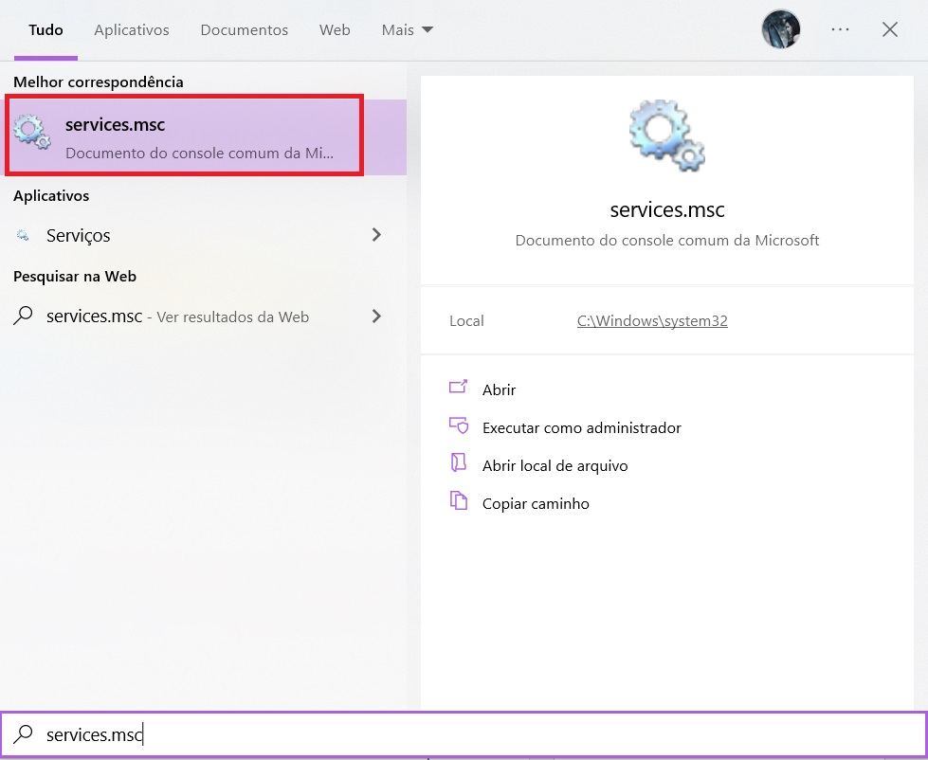Open the Mais dropdown filter
This screenshot has width=928, height=760.
tap(408, 30)
